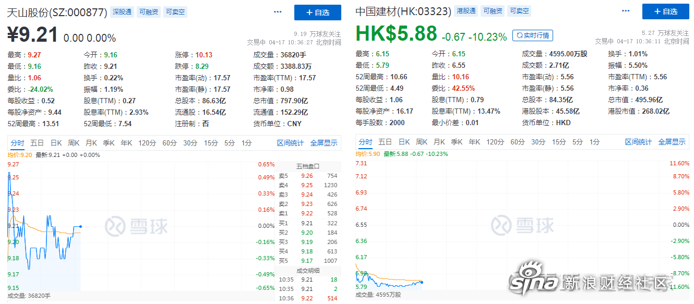Select 5分 interval for 天山股份
The width and height of the screenshot is (694, 304).
point(230,143)
